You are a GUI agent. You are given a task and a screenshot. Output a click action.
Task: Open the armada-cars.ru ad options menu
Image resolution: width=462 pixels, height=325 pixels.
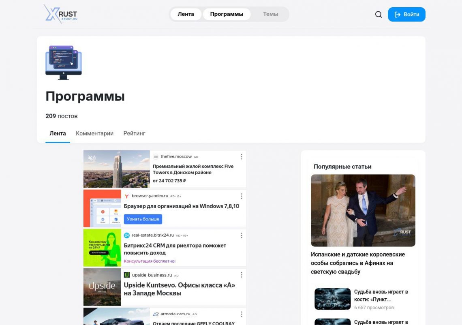[x=242, y=314]
